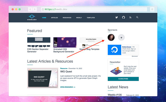Screen dimensions: 166x102
Task: Go forward with browser forward arrow
Action: pyautogui.click(x=35, y=9)
